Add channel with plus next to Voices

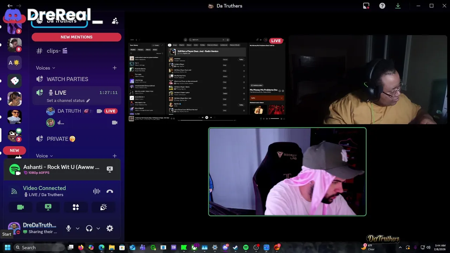[x=115, y=68]
